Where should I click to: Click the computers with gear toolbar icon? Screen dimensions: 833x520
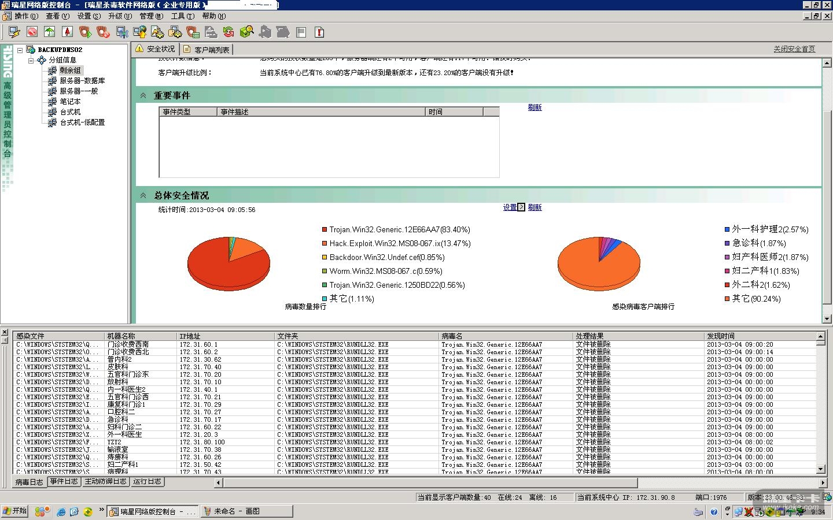tap(175, 32)
